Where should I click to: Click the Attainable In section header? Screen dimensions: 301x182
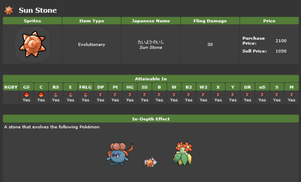point(151,79)
